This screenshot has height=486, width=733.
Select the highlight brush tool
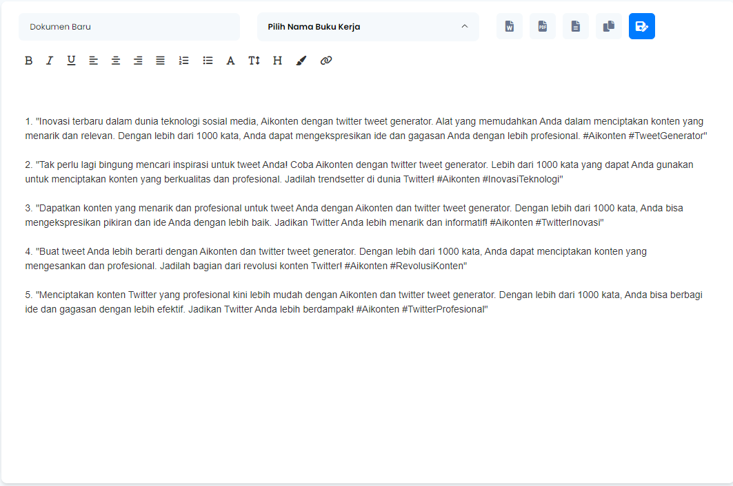click(301, 61)
